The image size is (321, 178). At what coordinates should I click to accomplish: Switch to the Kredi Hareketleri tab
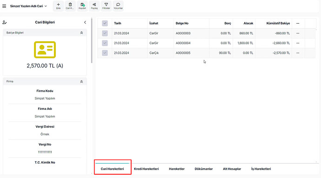click(147, 169)
